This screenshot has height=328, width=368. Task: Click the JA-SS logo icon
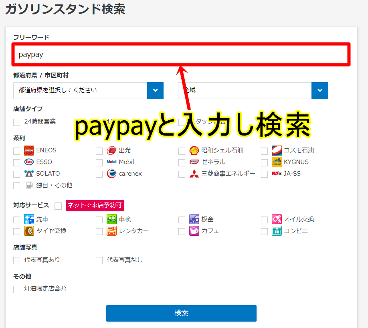pyautogui.click(x=277, y=174)
